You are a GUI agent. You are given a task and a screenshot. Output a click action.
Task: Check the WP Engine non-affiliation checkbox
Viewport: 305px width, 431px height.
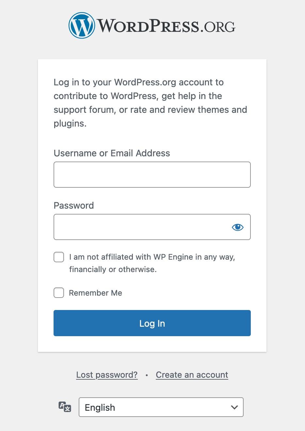[x=59, y=257]
